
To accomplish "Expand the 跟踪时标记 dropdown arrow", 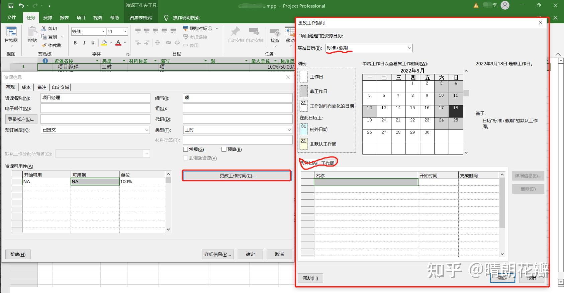I will click(x=217, y=28).
